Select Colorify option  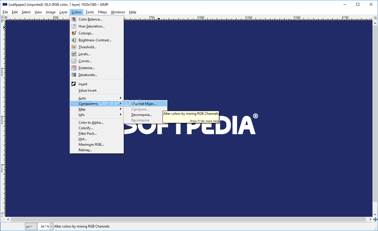97,128
